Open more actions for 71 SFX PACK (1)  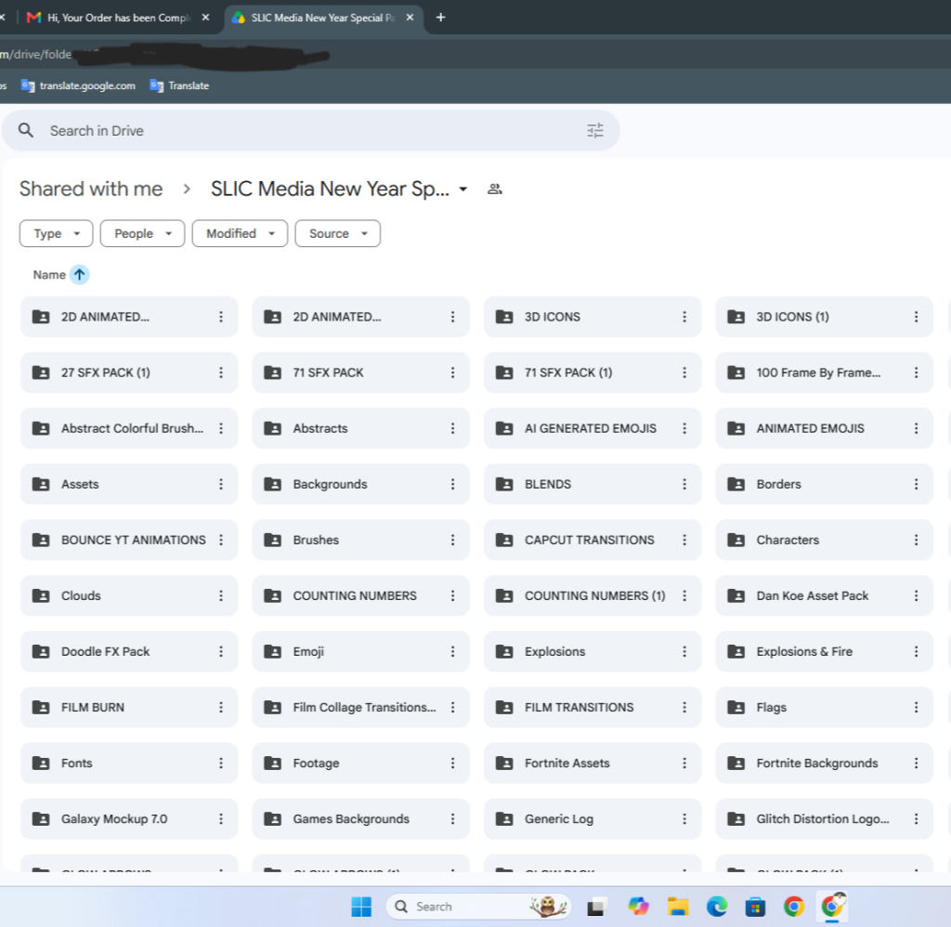point(684,372)
